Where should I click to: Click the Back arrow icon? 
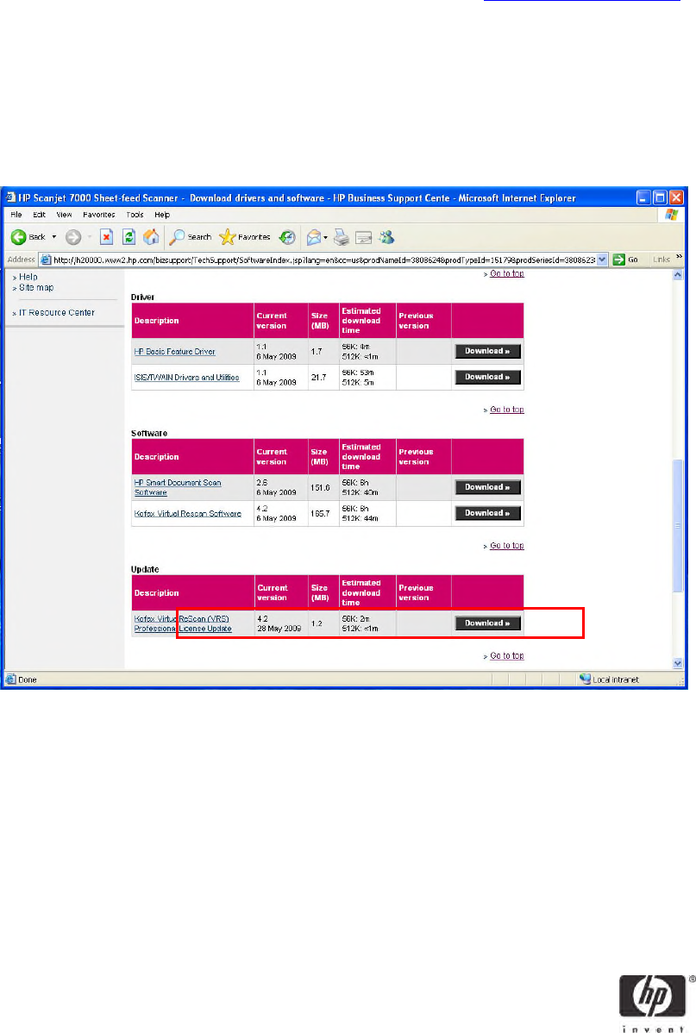tap(18, 237)
